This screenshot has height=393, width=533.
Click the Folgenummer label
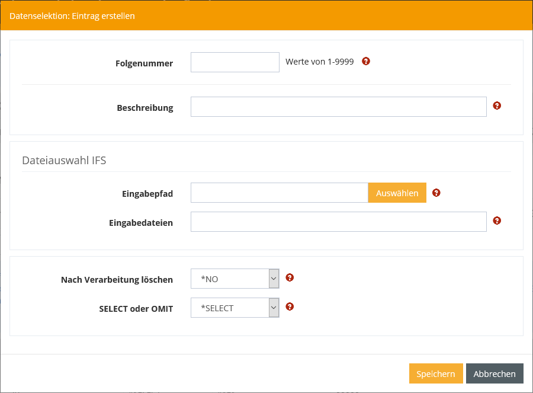pos(144,63)
